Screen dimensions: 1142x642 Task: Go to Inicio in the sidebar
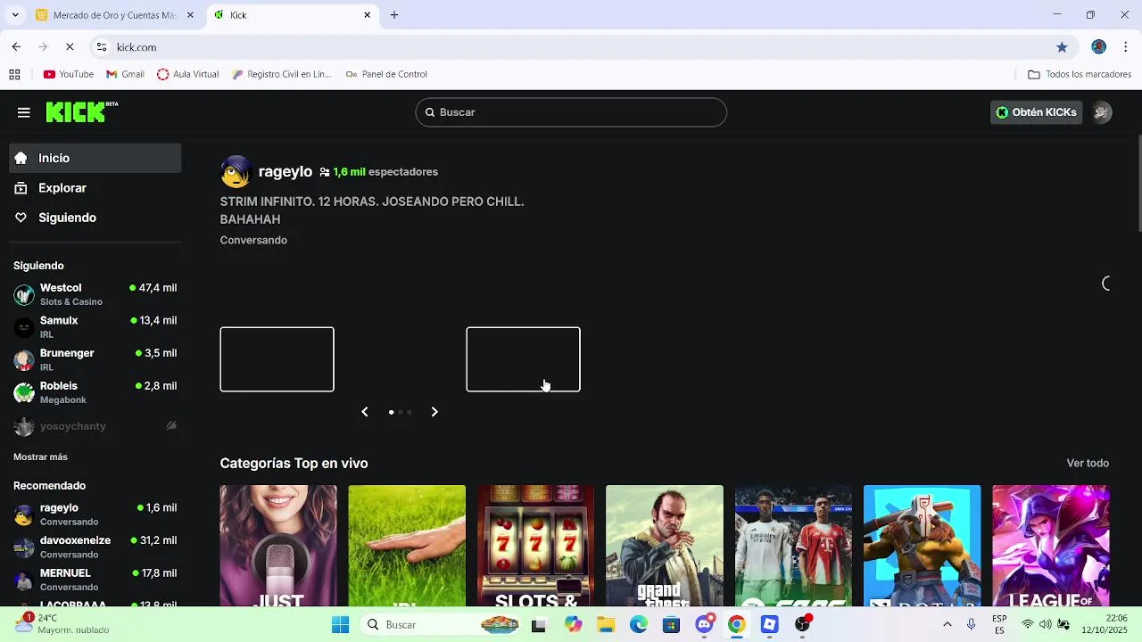95,158
